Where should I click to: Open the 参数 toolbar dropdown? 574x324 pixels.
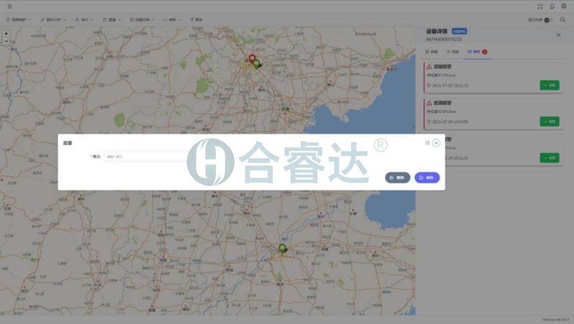(172, 20)
